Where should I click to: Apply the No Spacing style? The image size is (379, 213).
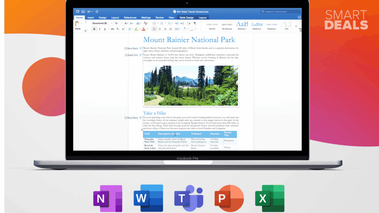(227, 26)
